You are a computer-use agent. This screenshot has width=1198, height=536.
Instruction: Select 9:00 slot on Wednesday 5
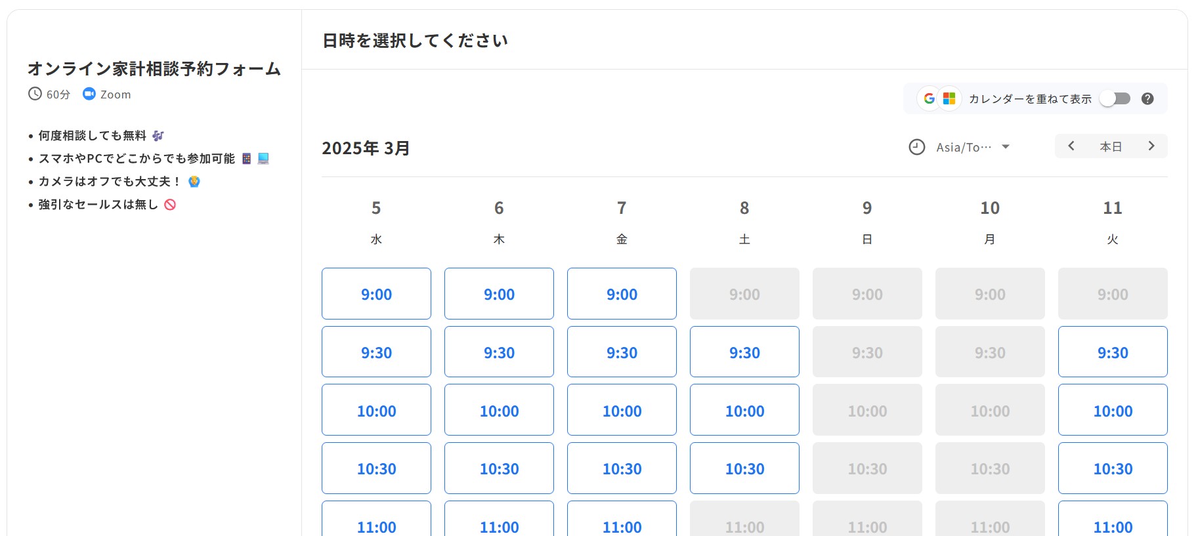(x=376, y=294)
